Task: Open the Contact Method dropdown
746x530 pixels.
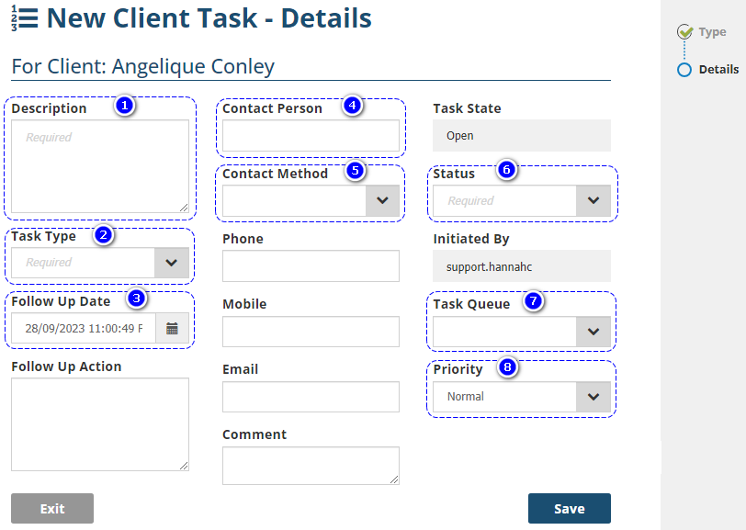Action: [382, 200]
